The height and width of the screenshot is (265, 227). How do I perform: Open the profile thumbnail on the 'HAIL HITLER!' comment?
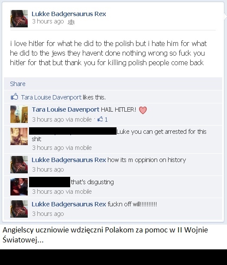click(x=19, y=114)
